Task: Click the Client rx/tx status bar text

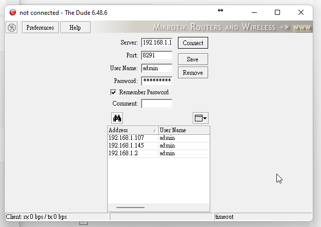Action: click(36, 217)
